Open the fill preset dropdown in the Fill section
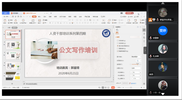The width and height of the screenshot is (182, 100). pyautogui.click(x=136, y=37)
